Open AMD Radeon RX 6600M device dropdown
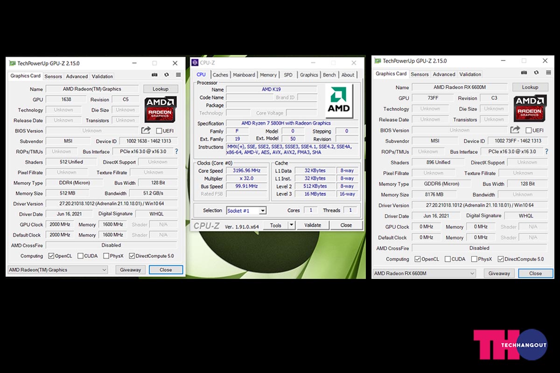The height and width of the screenshot is (373, 560). [424, 273]
